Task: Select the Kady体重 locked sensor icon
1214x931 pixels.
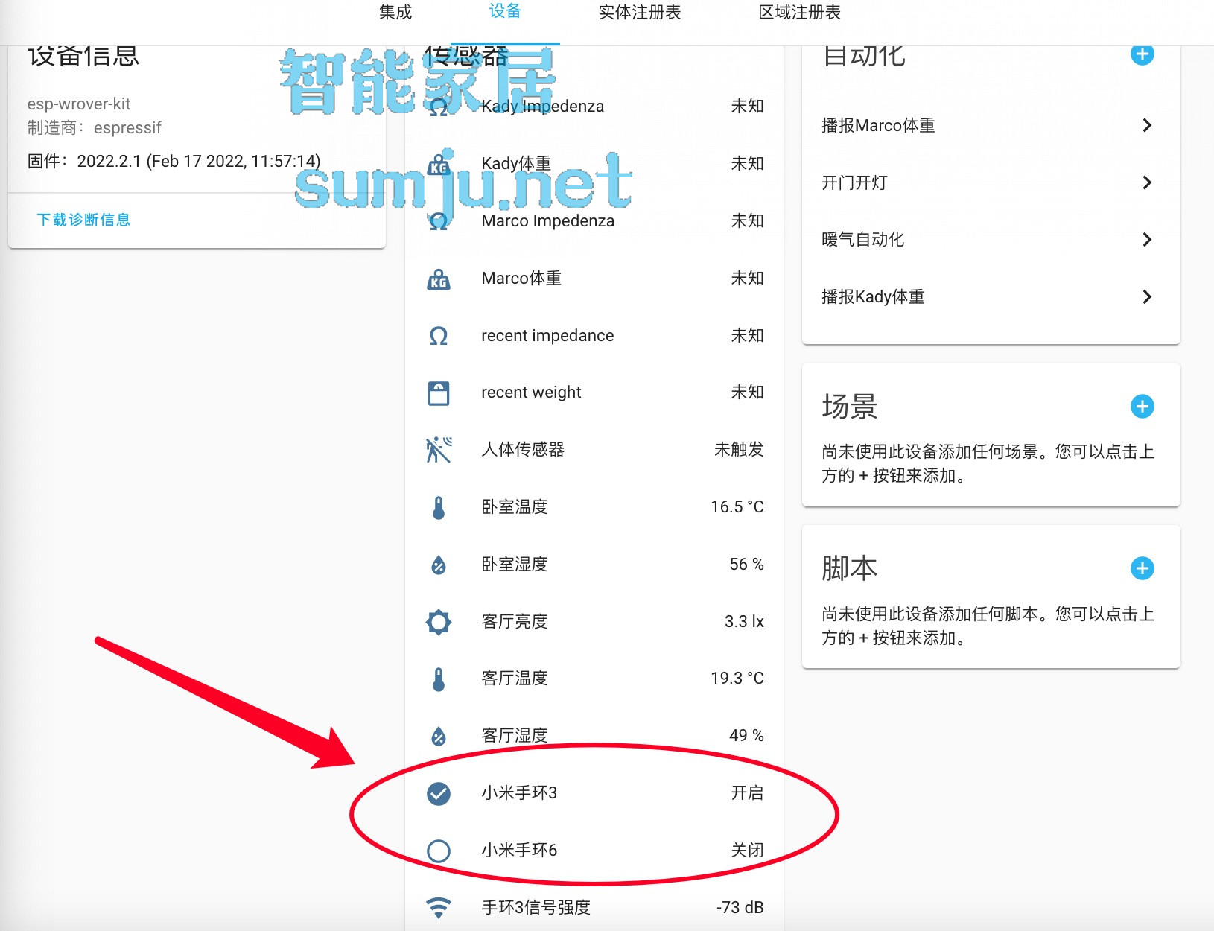Action: 439,164
